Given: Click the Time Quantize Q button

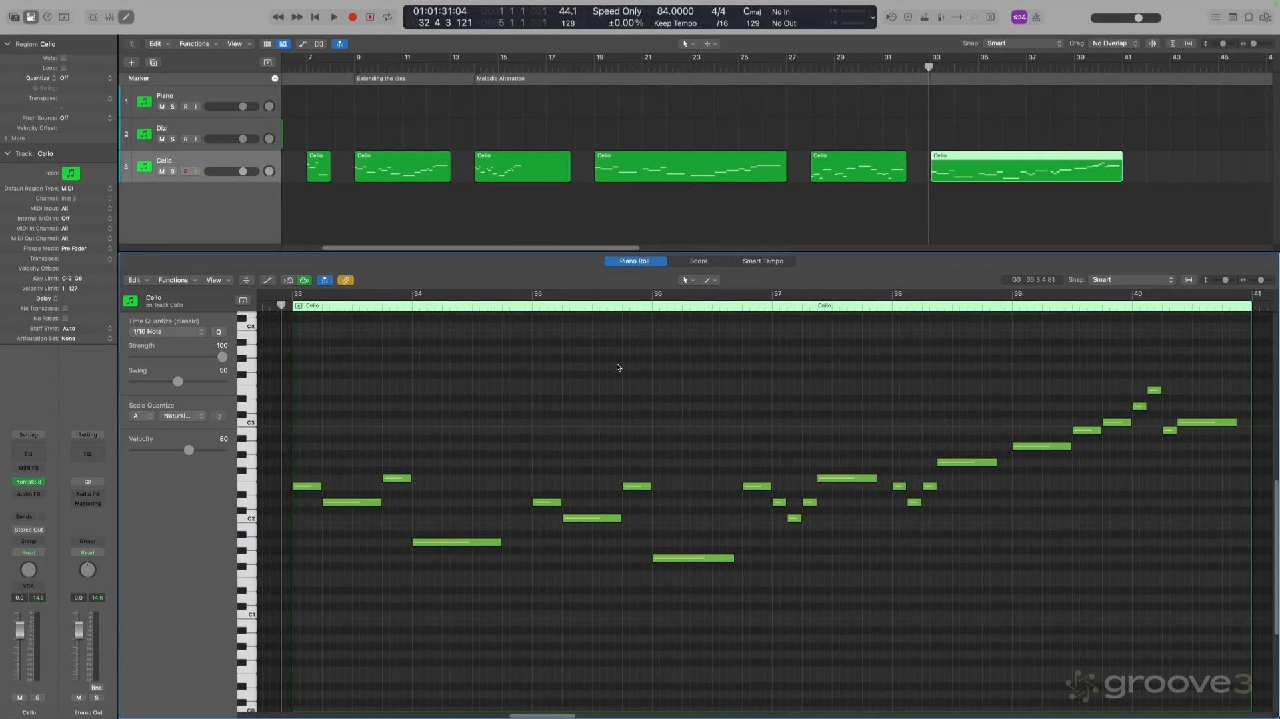Looking at the screenshot, I should coord(218,332).
